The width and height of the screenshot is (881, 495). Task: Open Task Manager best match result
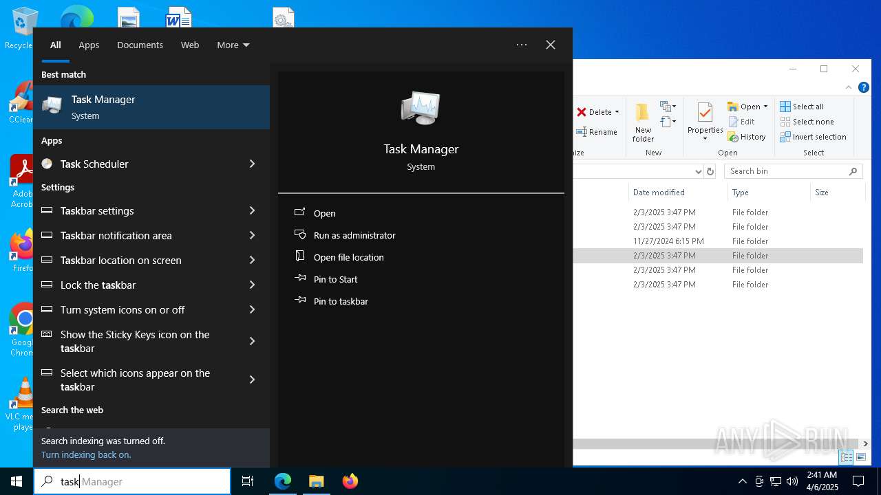151,107
